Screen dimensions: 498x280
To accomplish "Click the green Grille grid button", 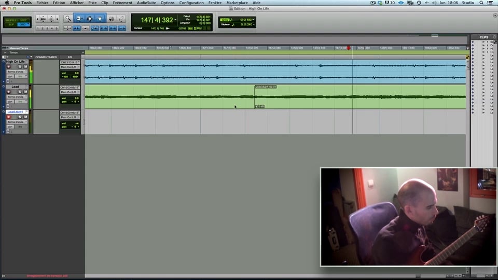I will pyautogui.click(x=225, y=20).
